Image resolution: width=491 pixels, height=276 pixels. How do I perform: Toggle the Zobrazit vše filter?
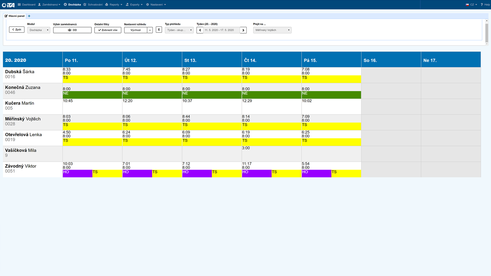pyautogui.click(x=108, y=30)
